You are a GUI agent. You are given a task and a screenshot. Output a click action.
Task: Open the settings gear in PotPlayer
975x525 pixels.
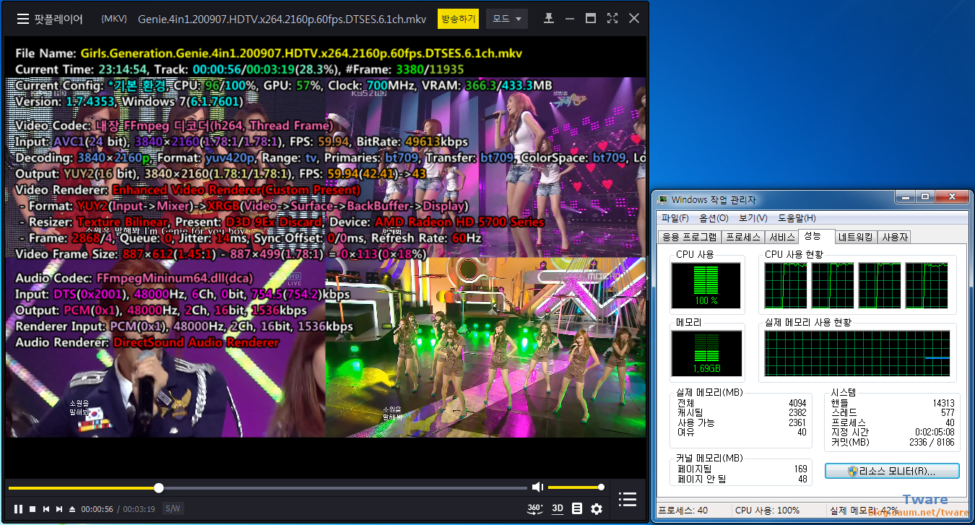[597, 508]
